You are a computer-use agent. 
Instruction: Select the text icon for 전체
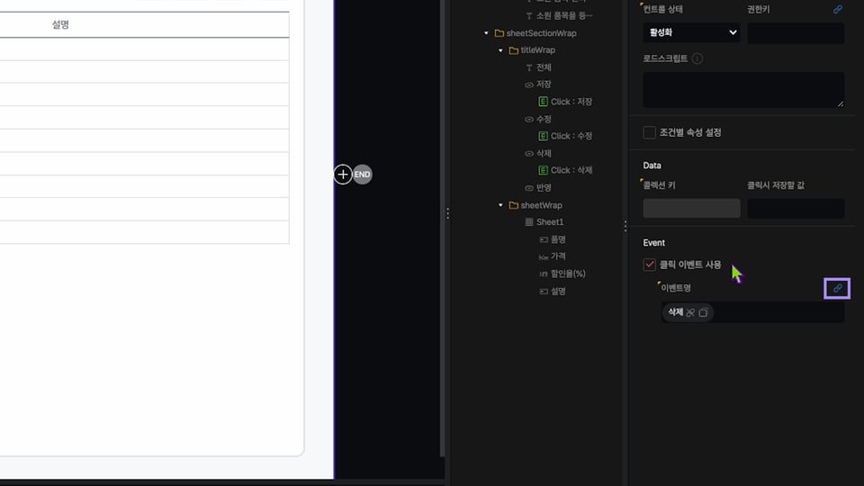click(x=529, y=67)
